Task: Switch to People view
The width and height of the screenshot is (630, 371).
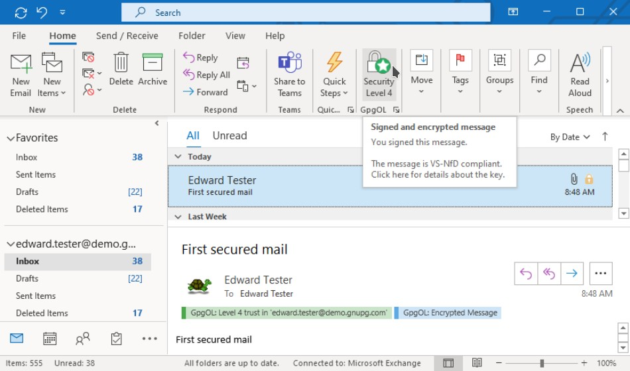Action: coord(83,339)
